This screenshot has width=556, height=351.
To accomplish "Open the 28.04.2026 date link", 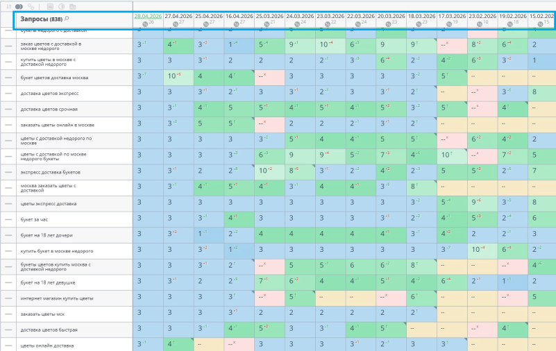I will pyautogui.click(x=148, y=16).
